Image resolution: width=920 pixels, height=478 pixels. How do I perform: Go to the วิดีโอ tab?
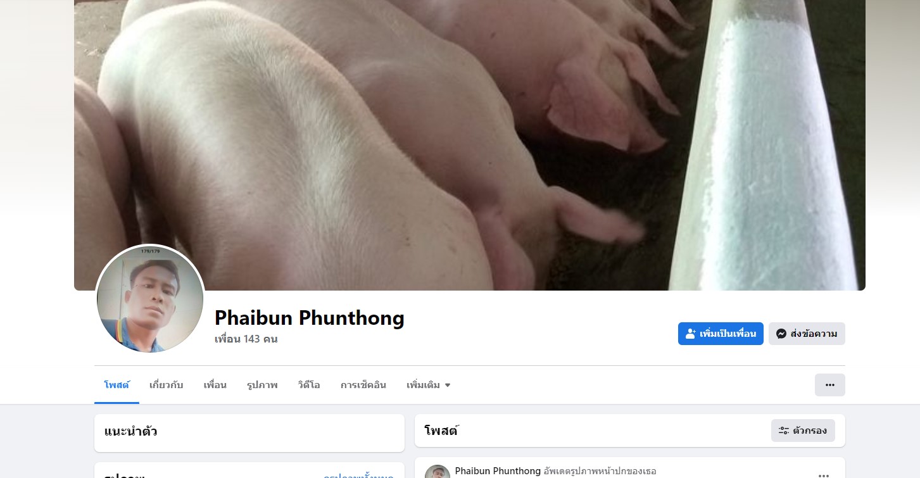tap(309, 385)
